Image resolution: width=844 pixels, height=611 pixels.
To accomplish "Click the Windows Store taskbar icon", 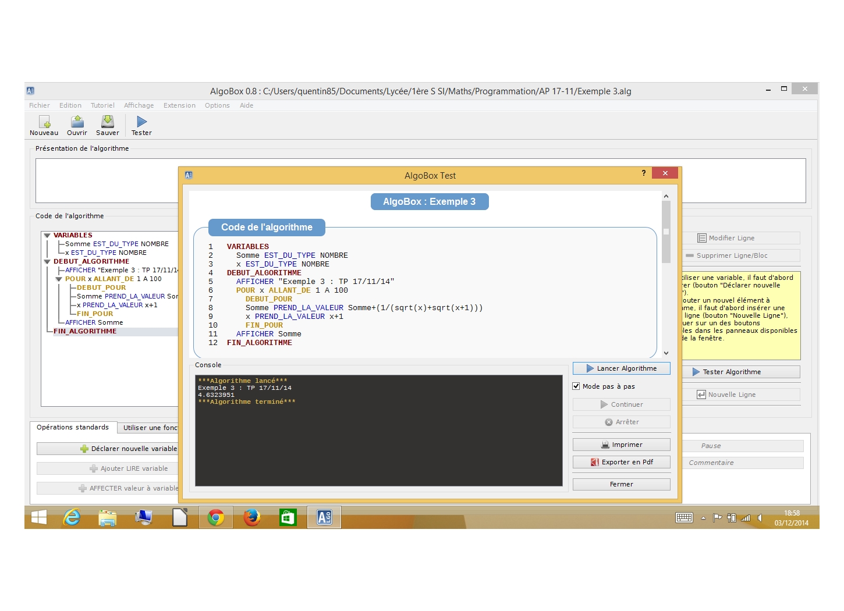I will [288, 517].
